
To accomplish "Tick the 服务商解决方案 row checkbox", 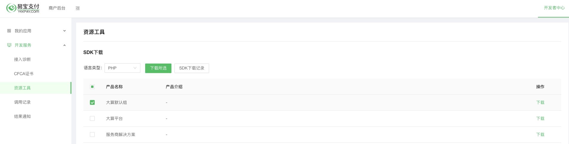I will [92, 134].
